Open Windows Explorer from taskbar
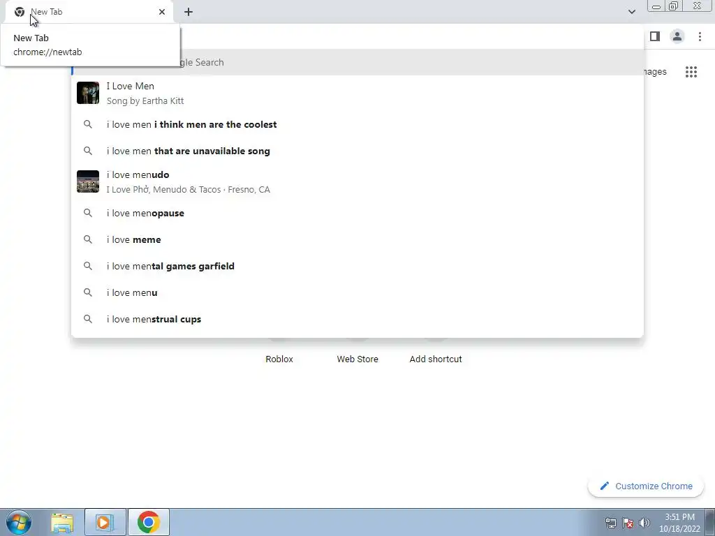 (x=62, y=522)
